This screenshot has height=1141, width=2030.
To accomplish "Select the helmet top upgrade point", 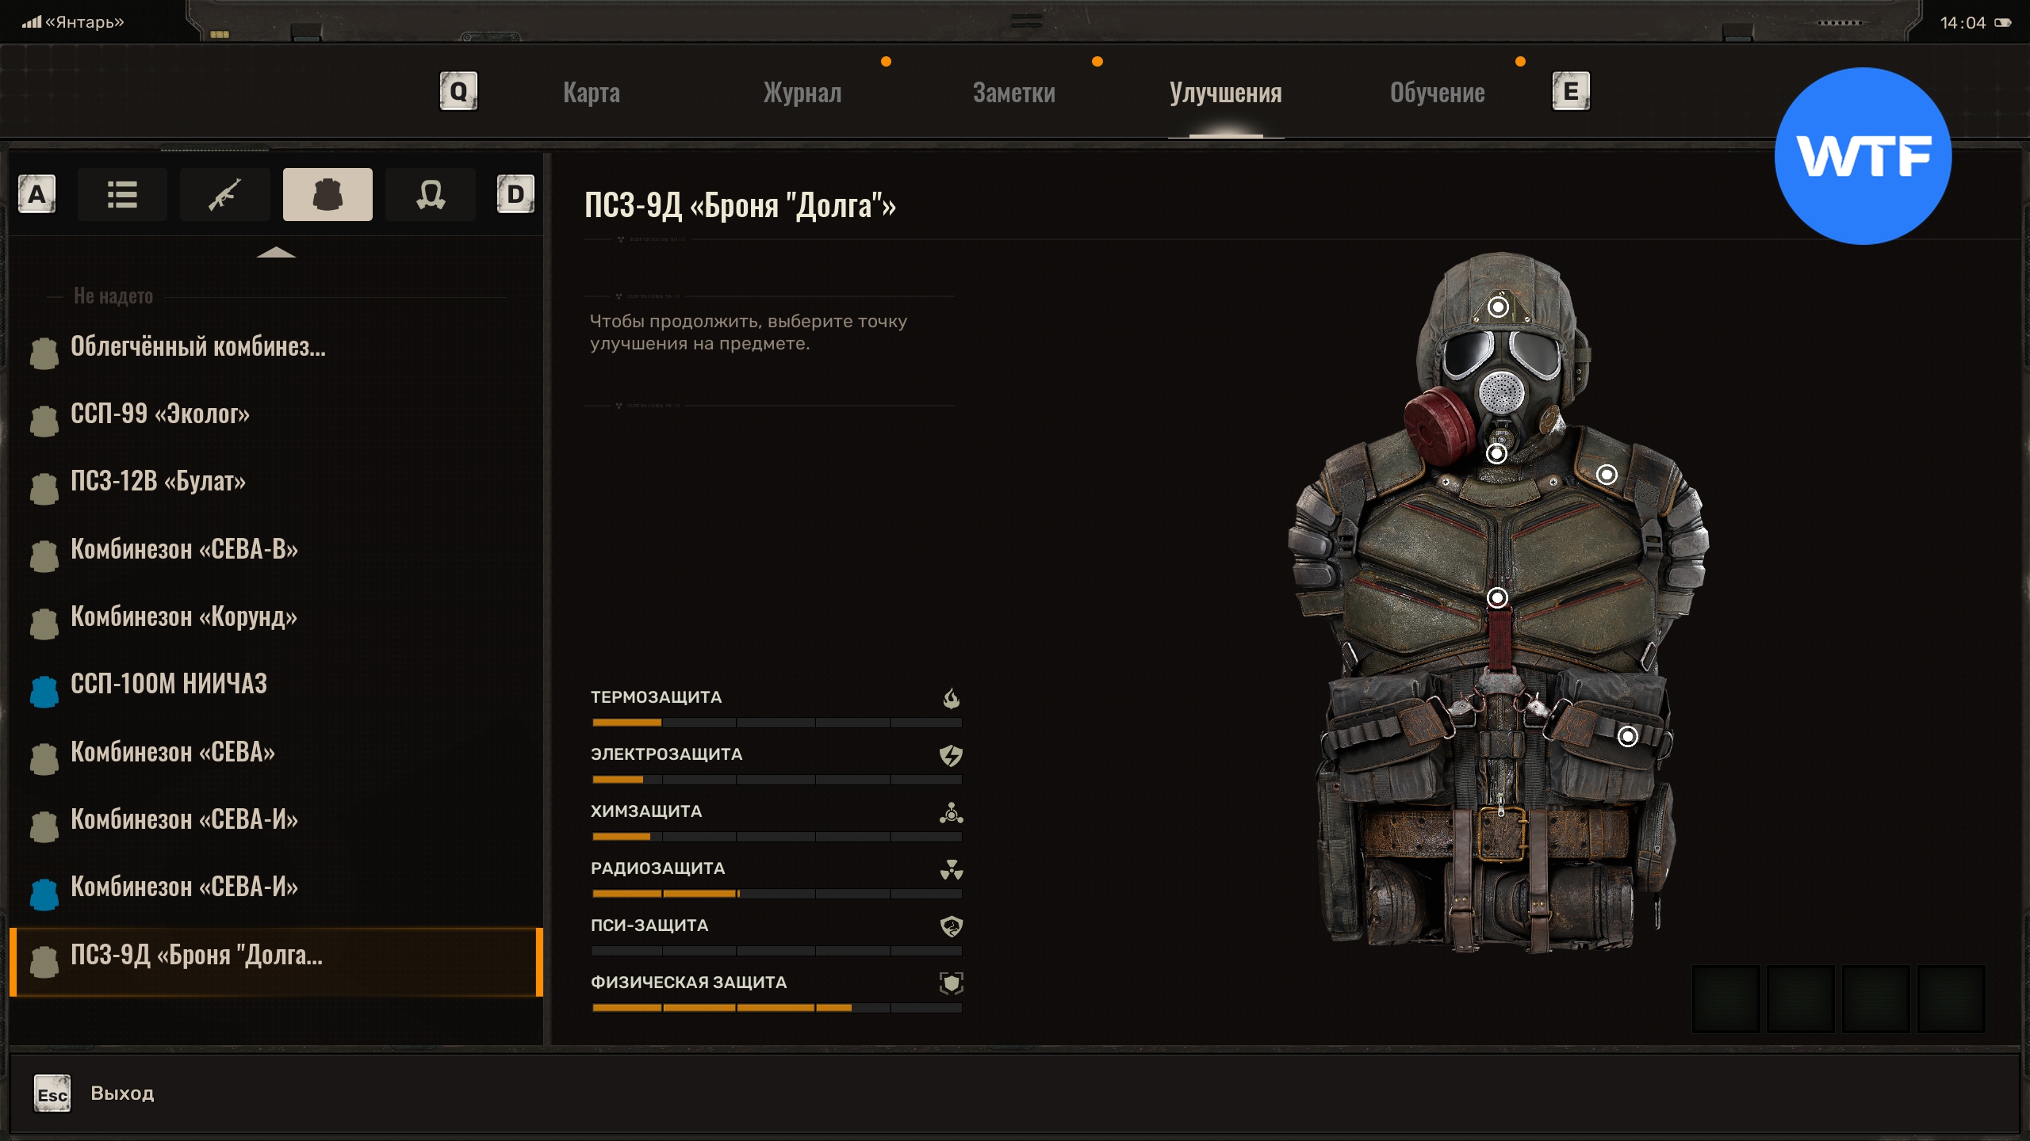I will (1498, 307).
